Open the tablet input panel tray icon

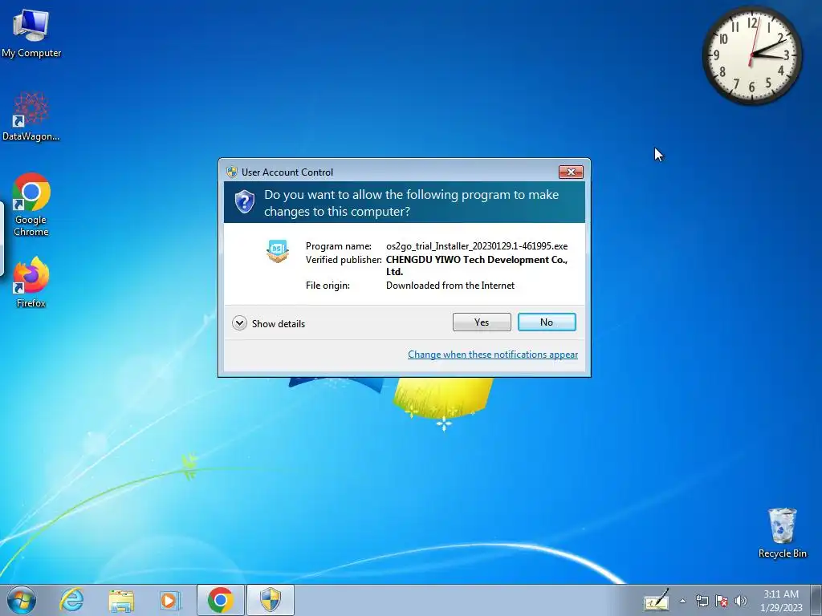click(657, 600)
